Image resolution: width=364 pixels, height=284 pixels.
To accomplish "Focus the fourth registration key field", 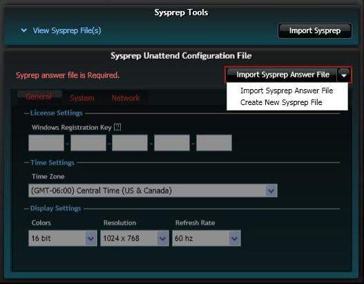I will click(172, 143).
